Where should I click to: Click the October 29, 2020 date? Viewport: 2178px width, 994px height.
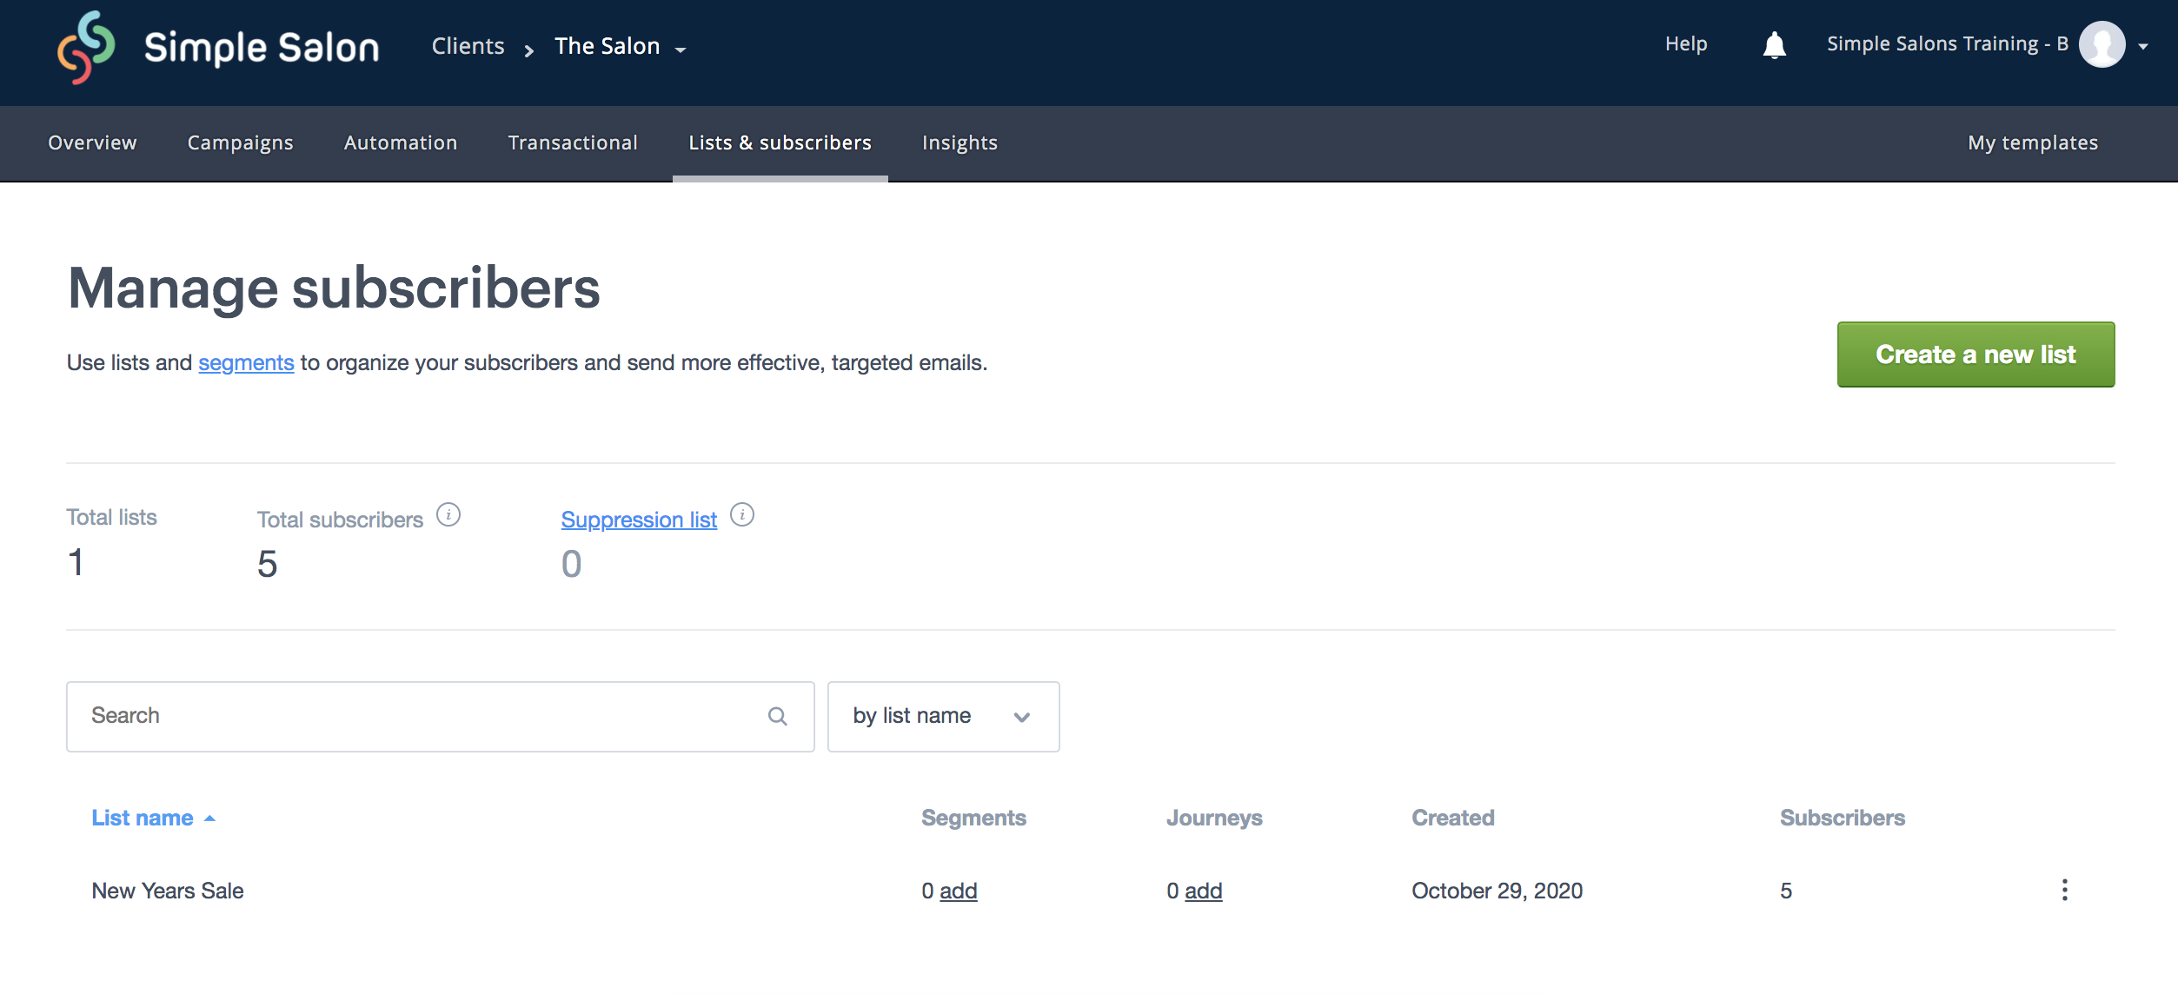point(1497,891)
